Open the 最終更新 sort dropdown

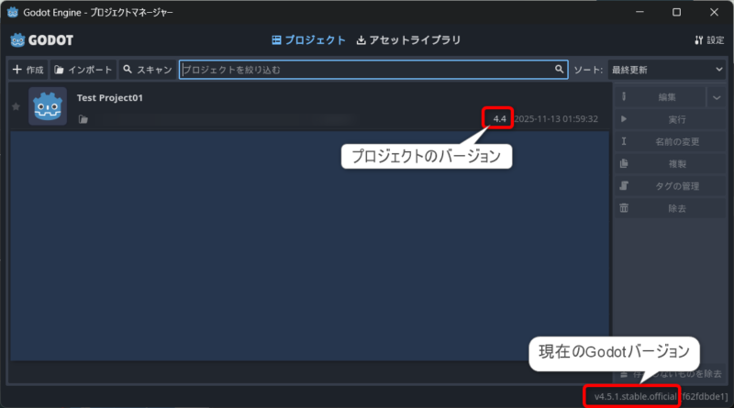[x=666, y=70]
